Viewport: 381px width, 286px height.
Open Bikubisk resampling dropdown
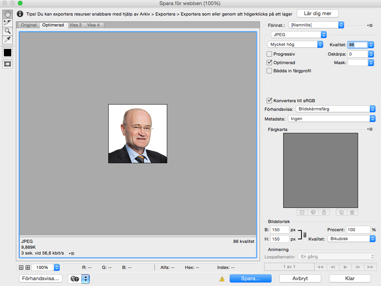pos(352,239)
